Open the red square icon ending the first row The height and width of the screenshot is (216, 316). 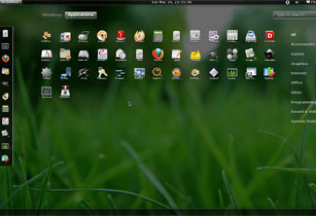pos(270,36)
